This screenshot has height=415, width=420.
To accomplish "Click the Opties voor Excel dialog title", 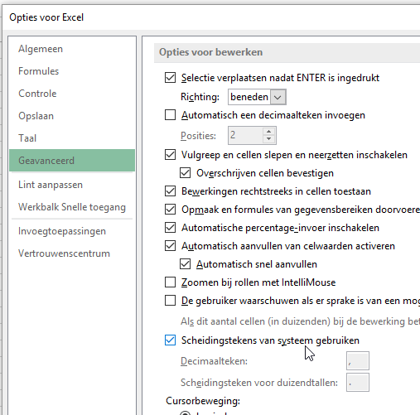I will (x=46, y=17).
